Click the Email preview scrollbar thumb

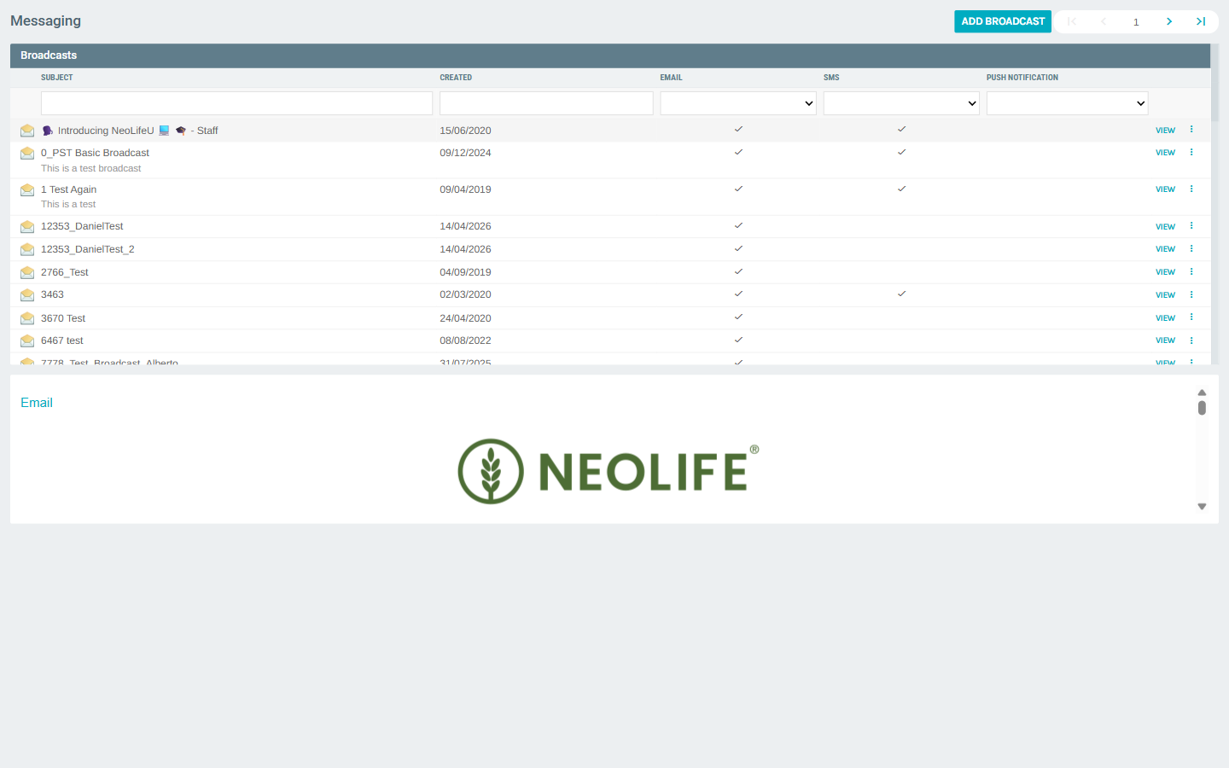click(1202, 408)
